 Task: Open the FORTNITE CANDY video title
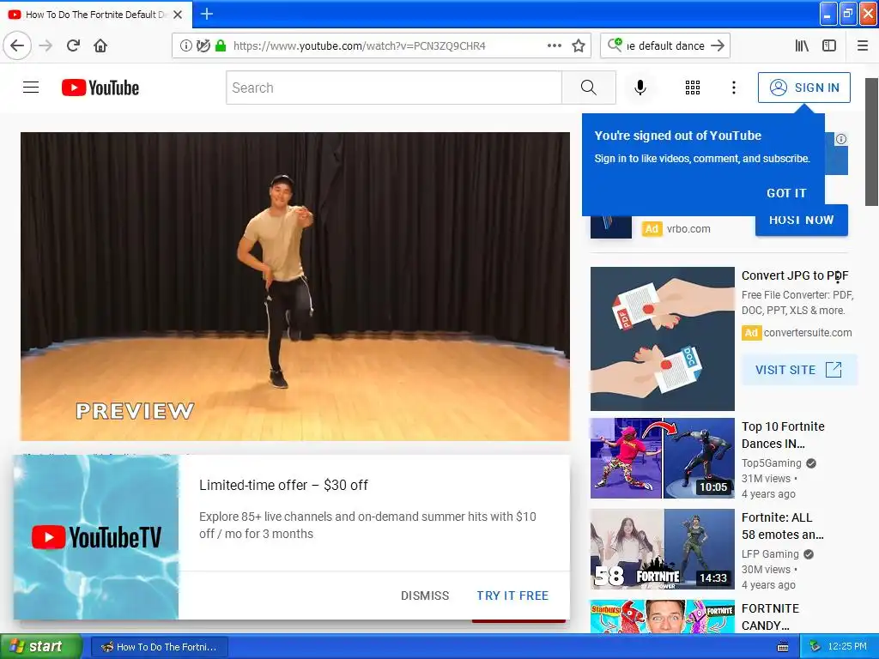(770, 616)
